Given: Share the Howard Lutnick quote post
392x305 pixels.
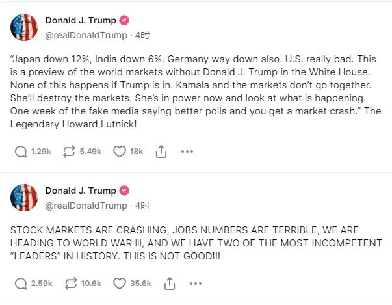Looking at the screenshot, I should coord(161,152).
